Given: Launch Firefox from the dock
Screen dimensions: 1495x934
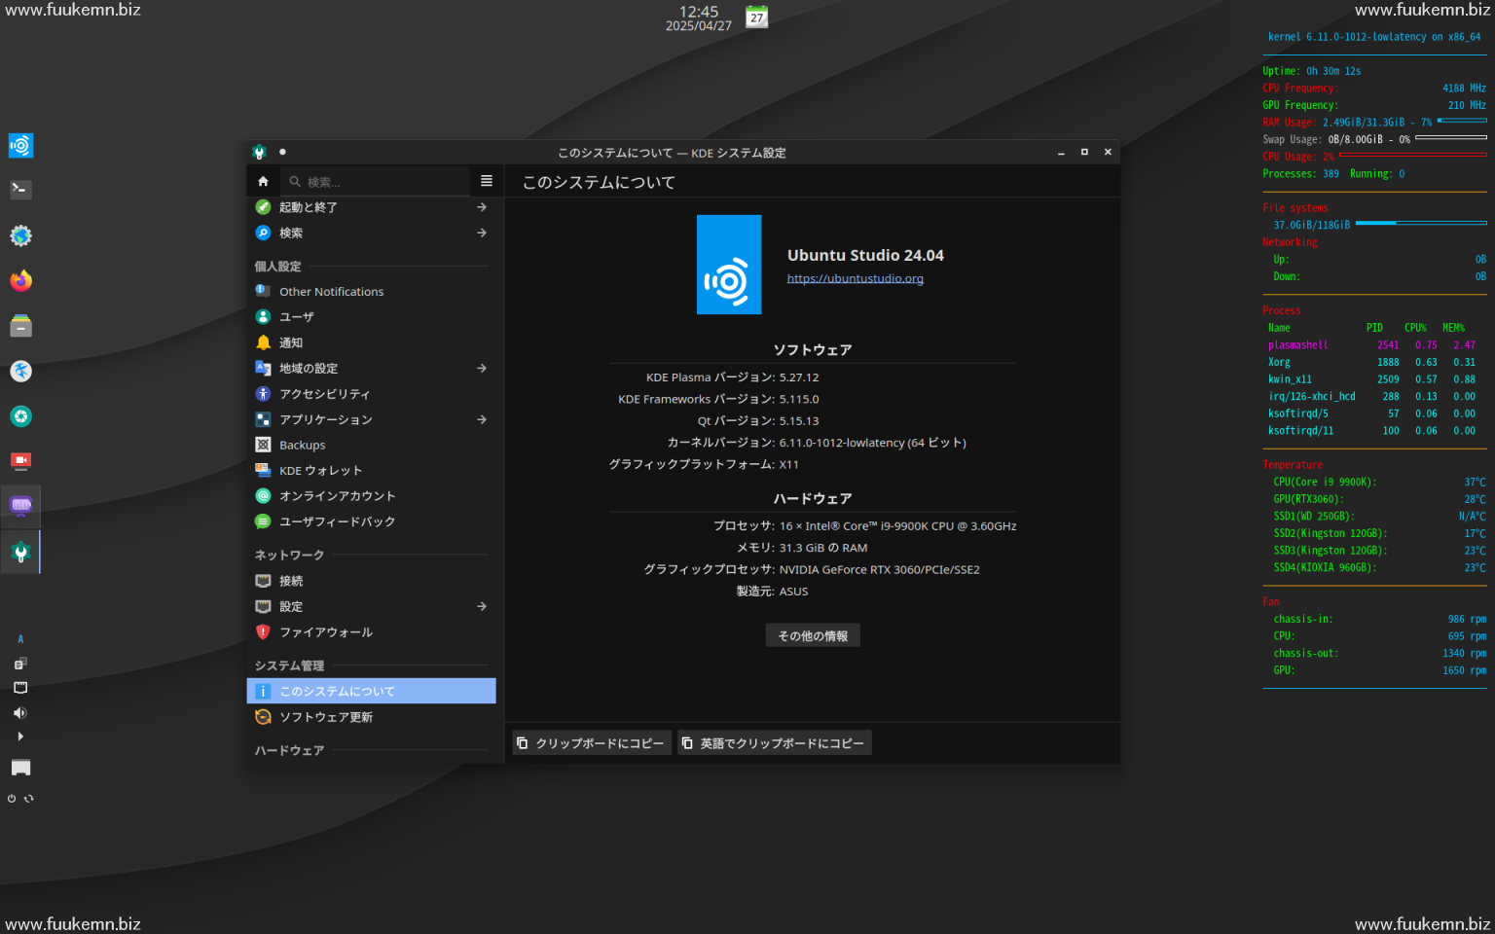Looking at the screenshot, I should [x=20, y=281].
